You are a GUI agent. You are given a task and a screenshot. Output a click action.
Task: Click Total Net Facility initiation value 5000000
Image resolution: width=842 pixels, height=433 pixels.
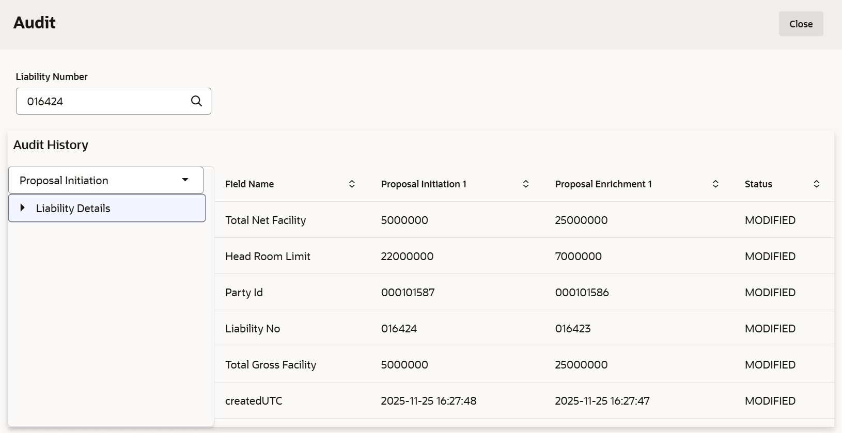404,220
